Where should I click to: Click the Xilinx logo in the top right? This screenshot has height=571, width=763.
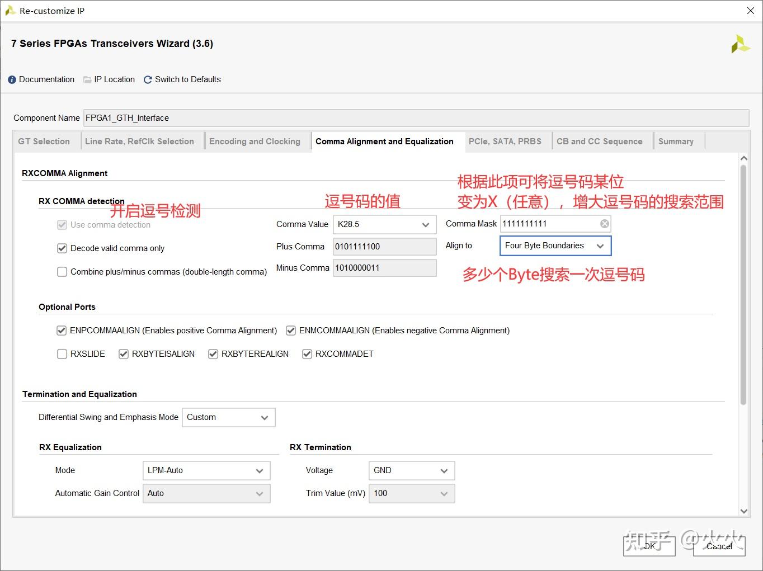point(741,44)
